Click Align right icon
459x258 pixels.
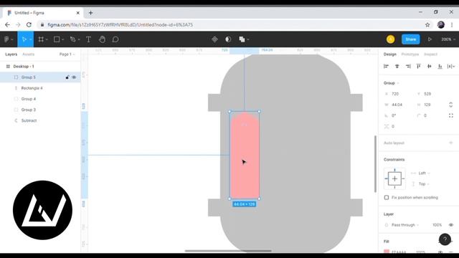(x=408, y=67)
